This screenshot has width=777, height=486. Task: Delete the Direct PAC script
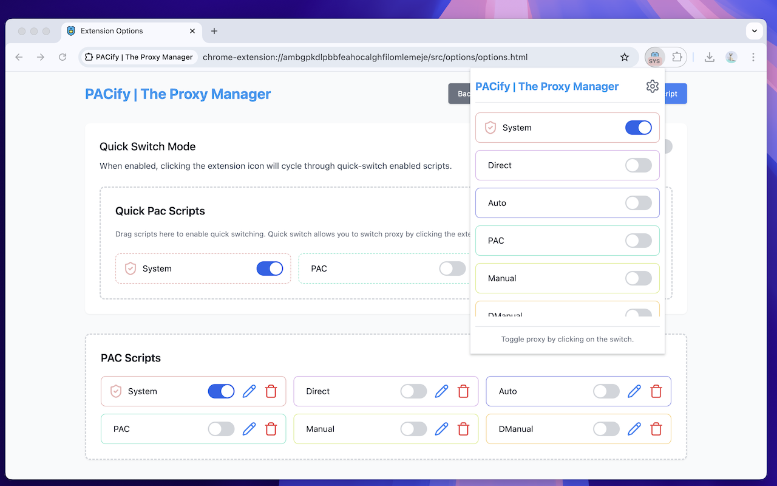(x=463, y=391)
